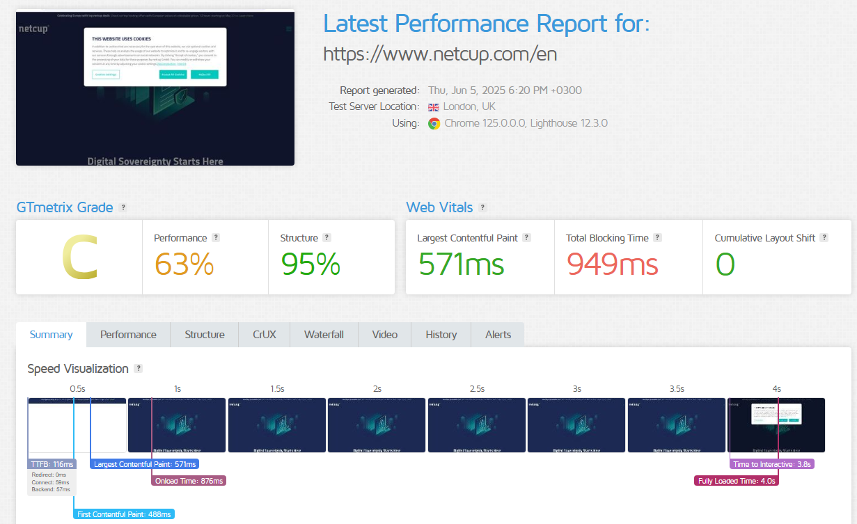
Task: Click the report date Thu, Jun 5, 2025
Action: (x=505, y=90)
